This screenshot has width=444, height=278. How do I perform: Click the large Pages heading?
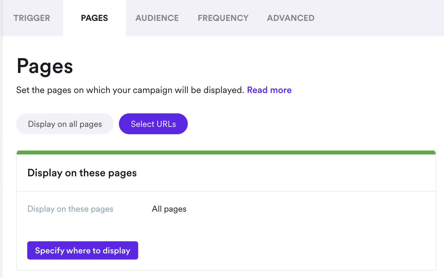tap(45, 66)
